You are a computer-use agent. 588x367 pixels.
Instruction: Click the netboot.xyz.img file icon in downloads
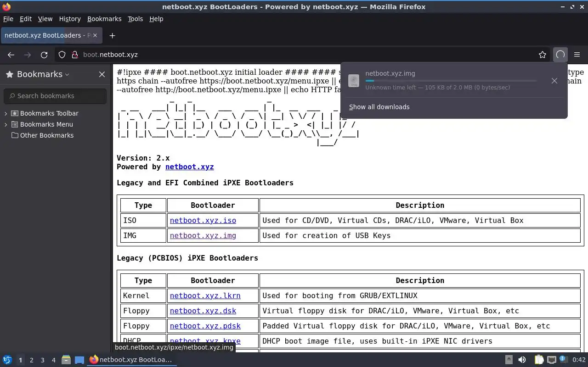[x=354, y=81]
